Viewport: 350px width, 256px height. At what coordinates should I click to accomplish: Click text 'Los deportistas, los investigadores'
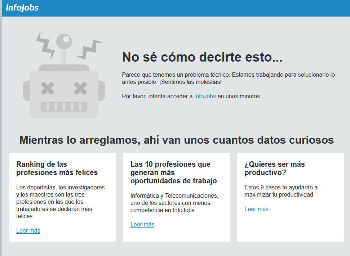[60, 187]
